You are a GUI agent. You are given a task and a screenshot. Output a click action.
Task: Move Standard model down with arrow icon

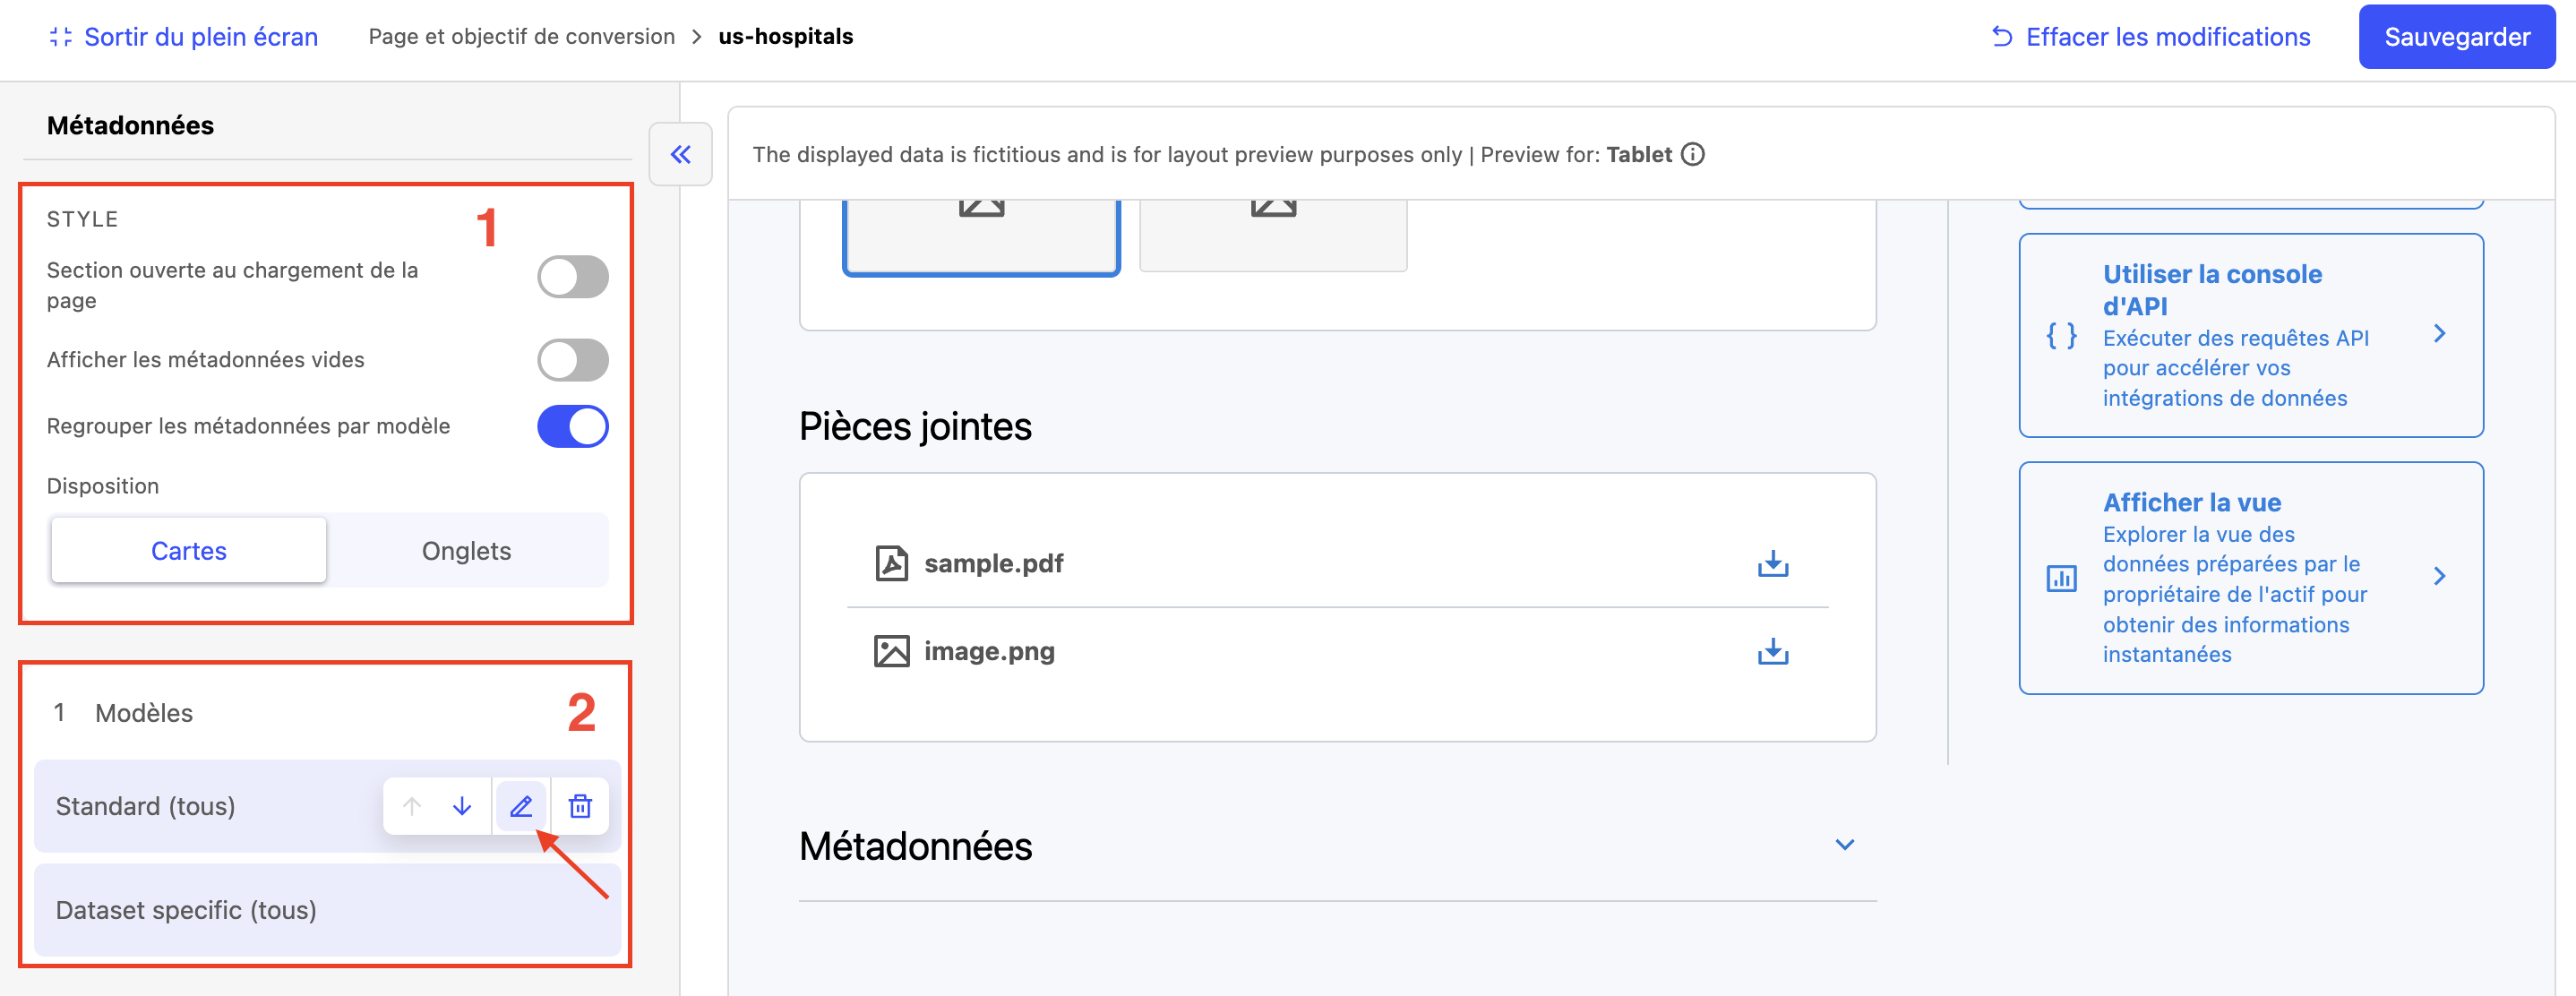pyautogui.click(x=462, y=806)
